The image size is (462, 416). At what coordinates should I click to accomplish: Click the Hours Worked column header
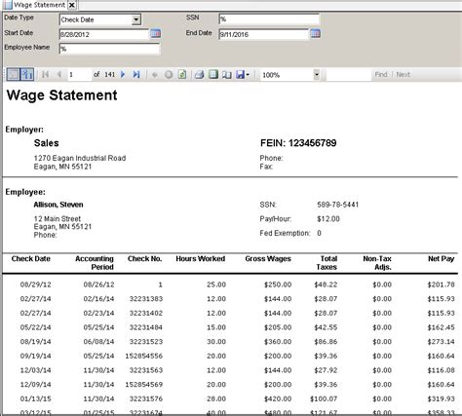tap(201, 259)
